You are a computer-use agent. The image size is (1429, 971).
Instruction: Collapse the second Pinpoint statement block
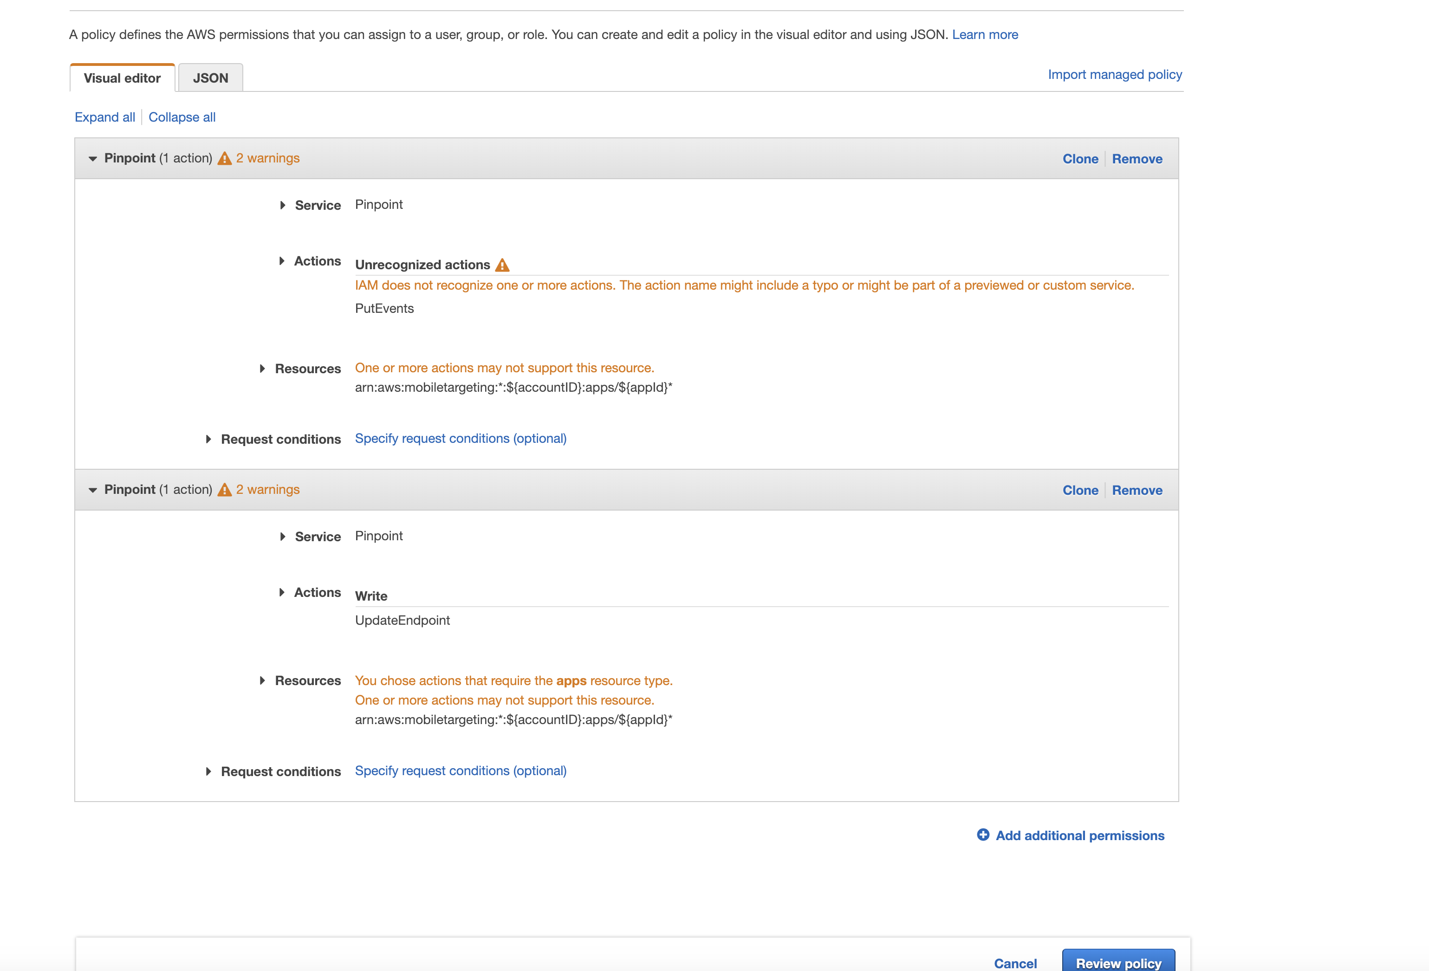coord(93,490)
